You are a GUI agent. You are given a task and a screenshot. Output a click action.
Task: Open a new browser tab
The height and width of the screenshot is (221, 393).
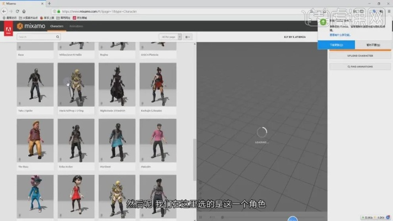49,3
